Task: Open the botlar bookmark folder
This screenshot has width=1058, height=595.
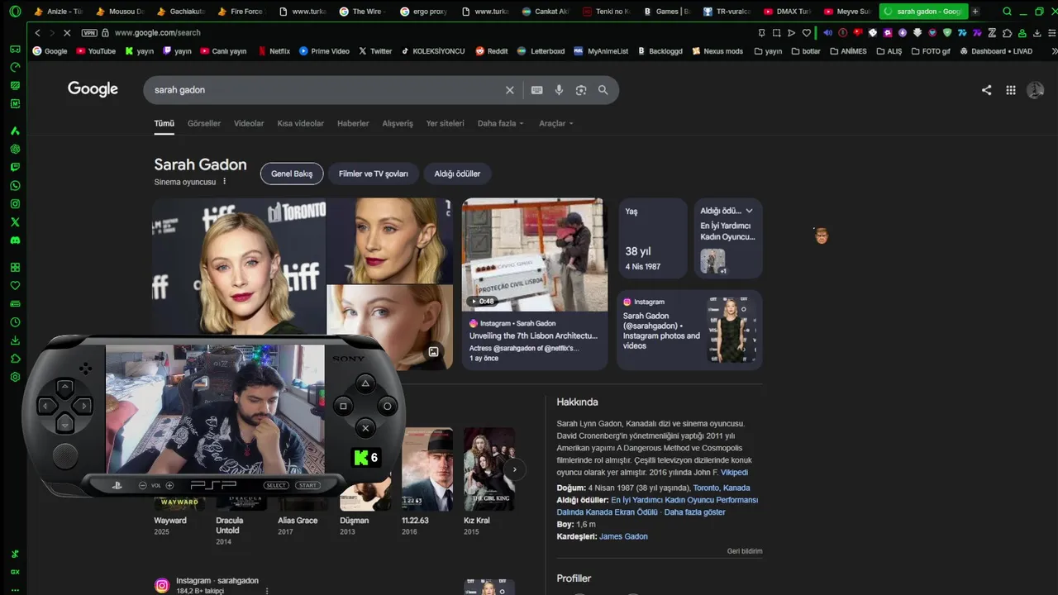Action: point(806,51)
